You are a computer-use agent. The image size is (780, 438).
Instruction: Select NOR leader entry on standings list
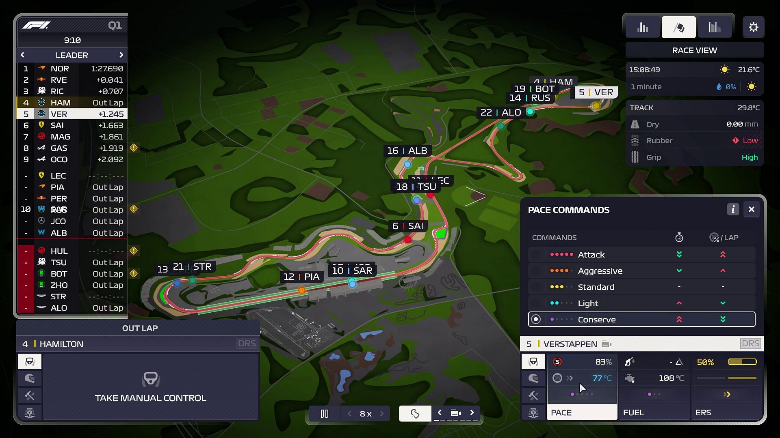pos(72,69)
